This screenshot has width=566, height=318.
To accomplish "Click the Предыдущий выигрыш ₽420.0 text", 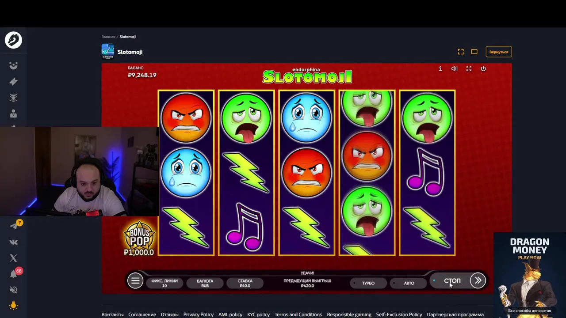I will pyautogui.click(x=307, y=283).
